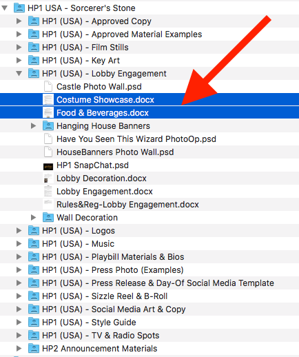
Task: Click the Playbill Materials & Bios folder icon
Action: click(x=34, y=257)
